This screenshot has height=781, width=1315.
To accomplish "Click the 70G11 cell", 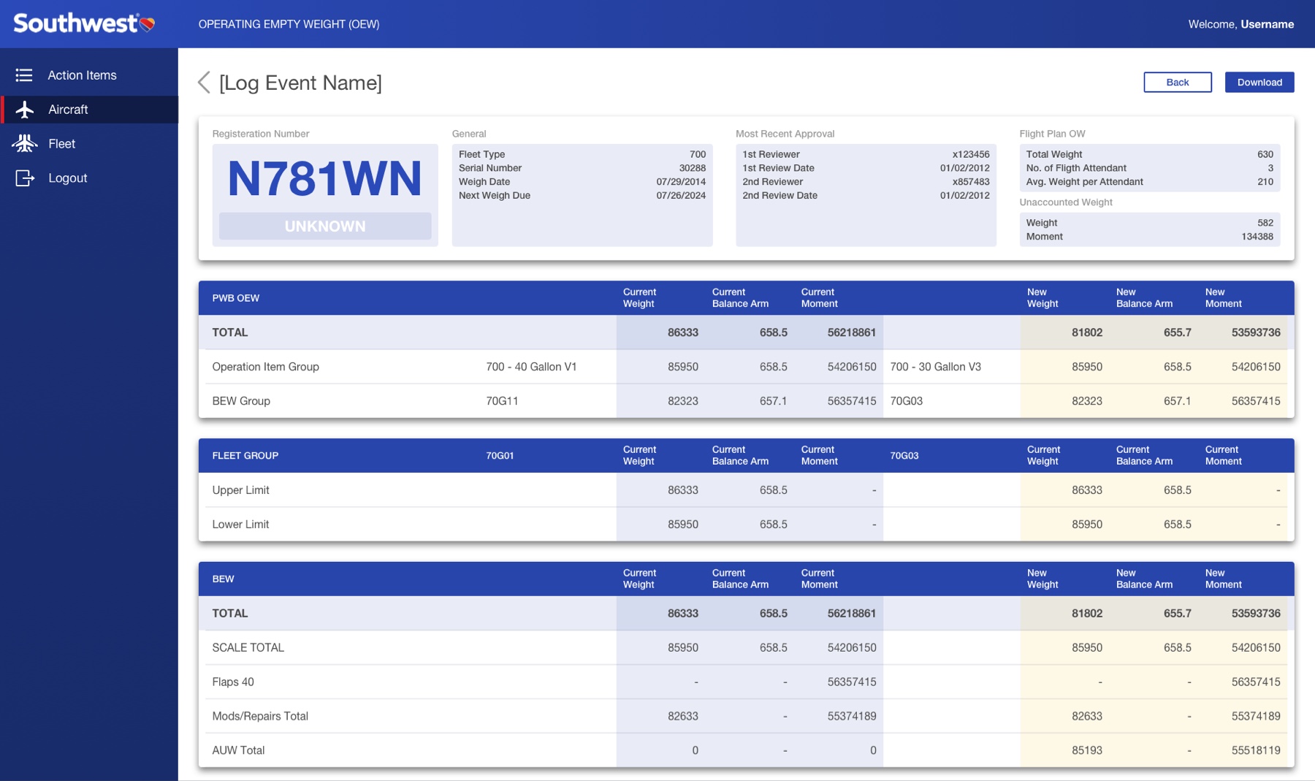I will click(502, 401).
